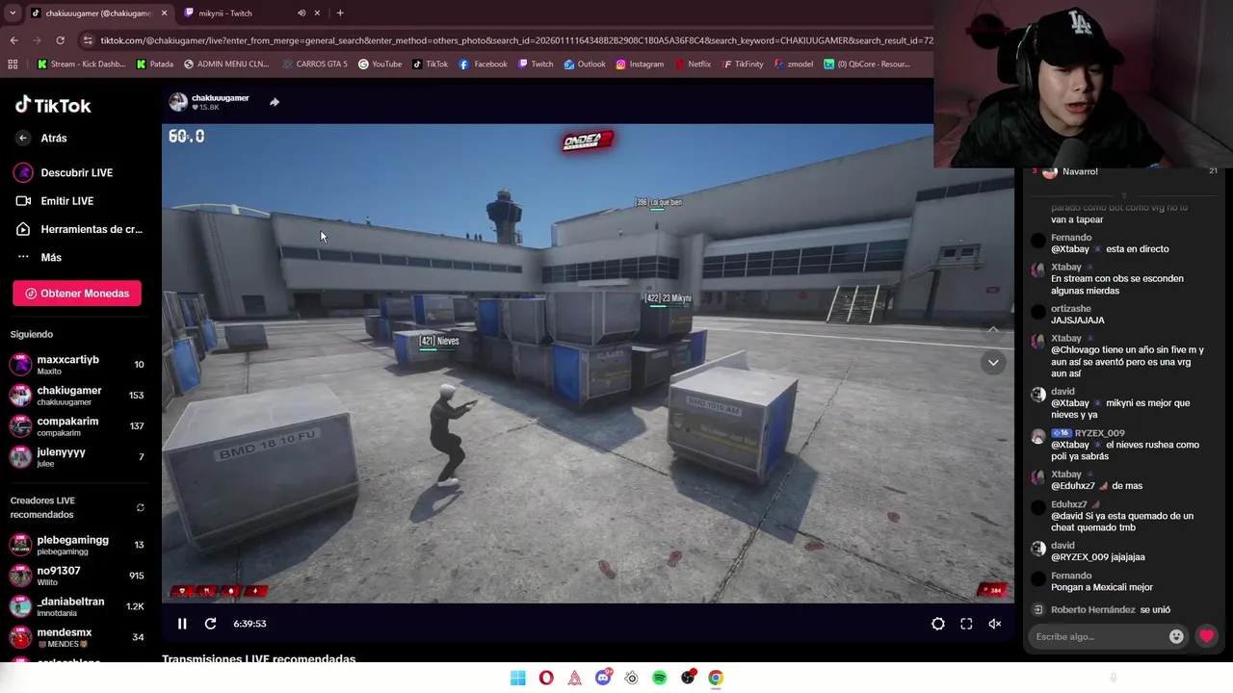The width and height of the screenshot is (1233, 693).
Task: Open _daniabeltran live channel
Action: point(77,606)
